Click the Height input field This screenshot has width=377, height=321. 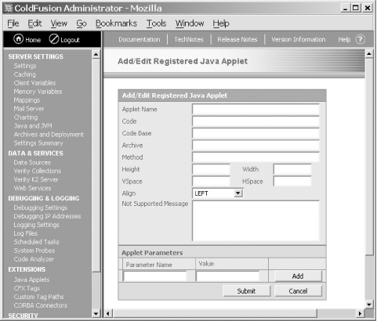coord(211,169)
